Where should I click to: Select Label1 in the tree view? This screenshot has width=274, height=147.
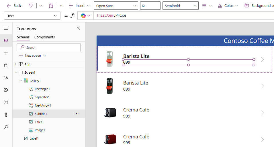click(34, 138)
